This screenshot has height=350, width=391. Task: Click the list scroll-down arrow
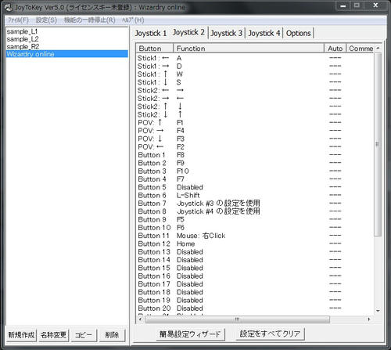click(x=378, y=311)
